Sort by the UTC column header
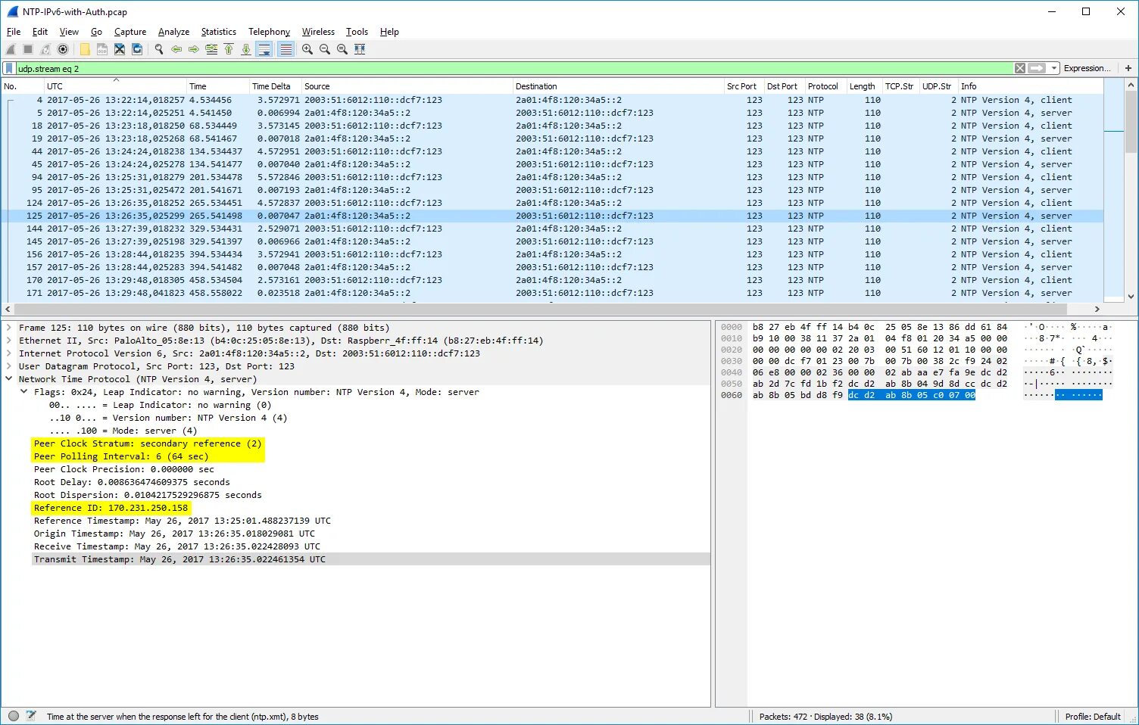The image size is (1139, 725). tap(115, 86)
